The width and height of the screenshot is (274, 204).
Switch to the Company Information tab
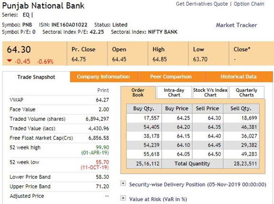[x=103, y=77]
